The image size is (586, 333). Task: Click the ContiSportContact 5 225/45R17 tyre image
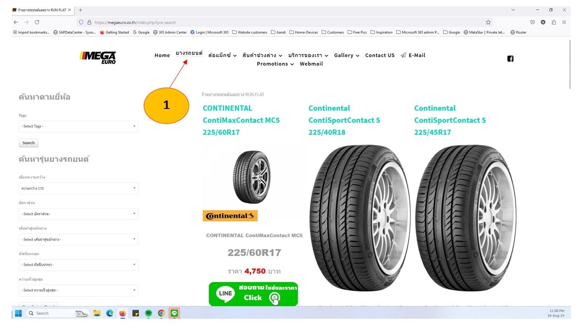pyautogui.click(x=466, y=218)
